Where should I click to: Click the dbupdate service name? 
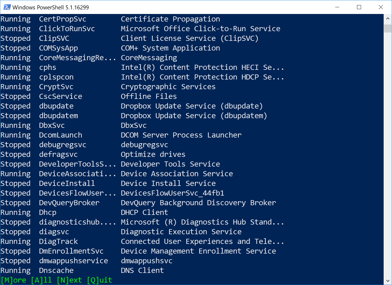56,106
